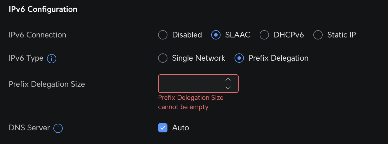Focus the empty Prefix Delegation Size field
This screenshot has width=388, height=144.
coord(198,84)
